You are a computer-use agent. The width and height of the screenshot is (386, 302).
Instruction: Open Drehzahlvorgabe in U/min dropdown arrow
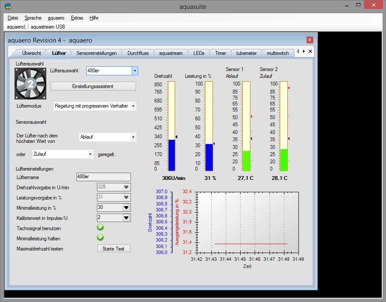point(126,187)
